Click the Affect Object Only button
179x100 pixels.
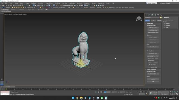[x=153, y=30]
